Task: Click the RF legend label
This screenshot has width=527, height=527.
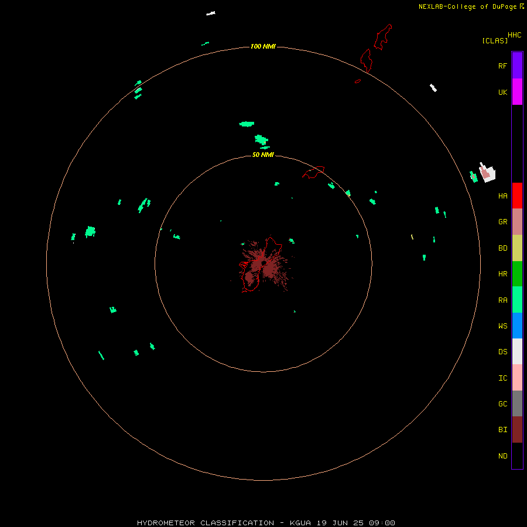Action: 502,66
